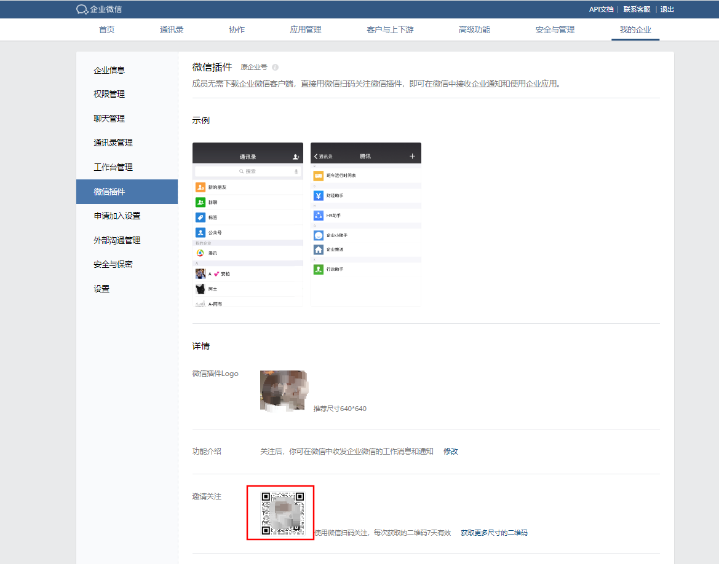This screenshot has height=564, width=719.
Task: Click the plus icon in 腾讯 example
Action: pos(412,156)
